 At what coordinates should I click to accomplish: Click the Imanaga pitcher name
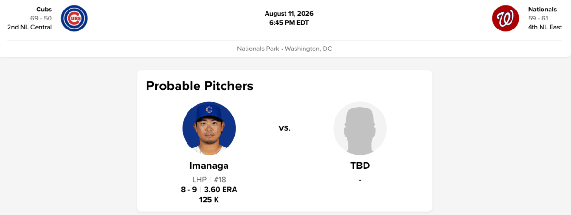point(209,166)
